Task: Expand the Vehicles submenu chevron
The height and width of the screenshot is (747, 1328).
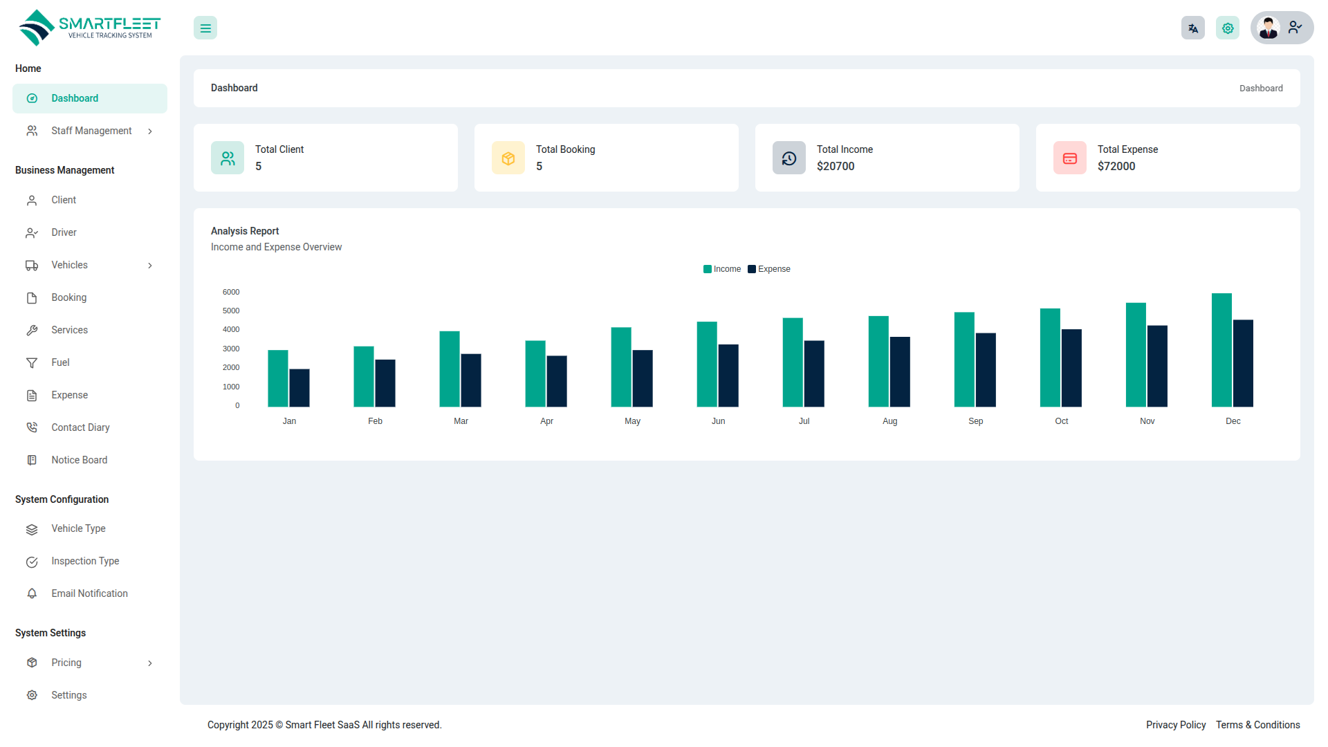Action: 150,266
